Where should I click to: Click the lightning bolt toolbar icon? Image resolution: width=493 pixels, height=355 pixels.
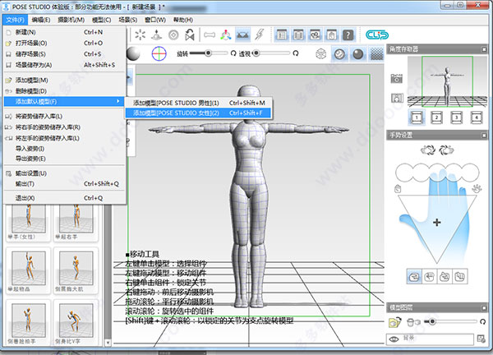tap(260, 35)
